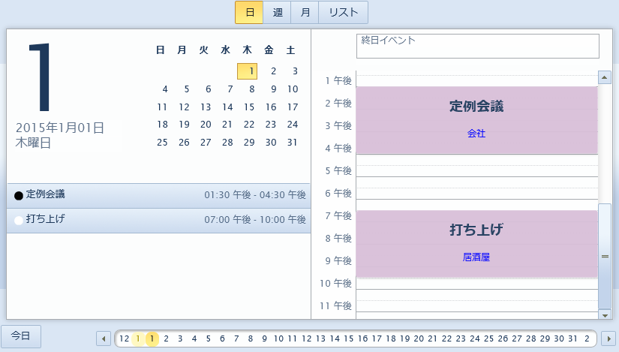Click the right arrow of the bottom date strip

tap(608, 338)
